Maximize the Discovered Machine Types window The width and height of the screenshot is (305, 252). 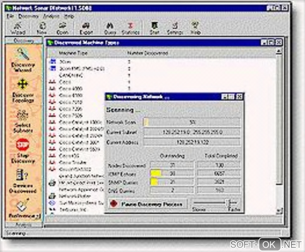coord(271,42)
